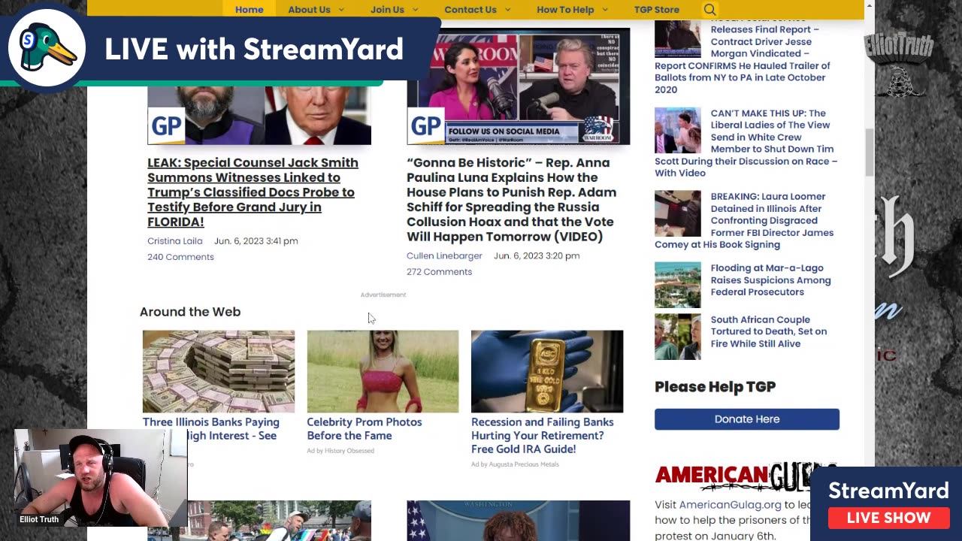Click Recession and Failing Banks gold IRA text
This screenshot has height=541, width=962.
543,435
